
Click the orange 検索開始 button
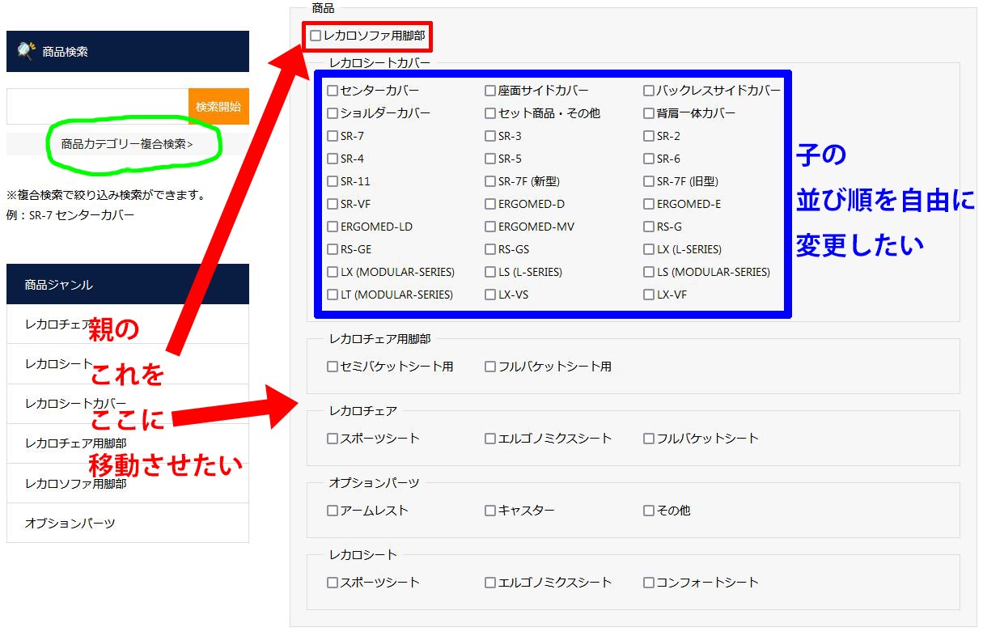tap(218, 107)
